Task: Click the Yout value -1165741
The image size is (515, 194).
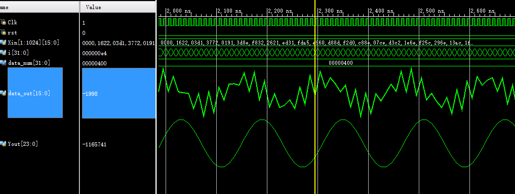Action: click(x=94, y=144)
